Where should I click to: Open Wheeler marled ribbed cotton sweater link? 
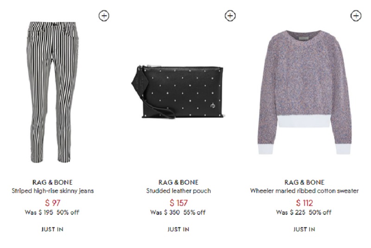(x=304, y=191)
